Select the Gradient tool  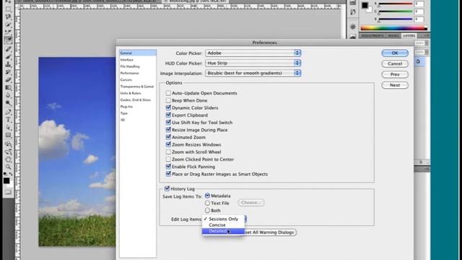[x=8, y=87]
